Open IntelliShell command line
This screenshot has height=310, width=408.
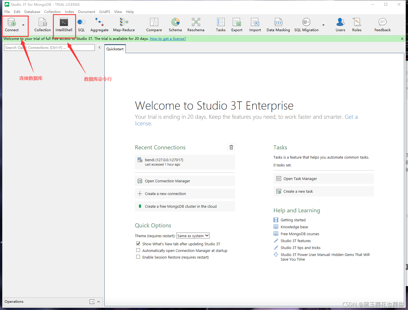click(x=64, y=25)
